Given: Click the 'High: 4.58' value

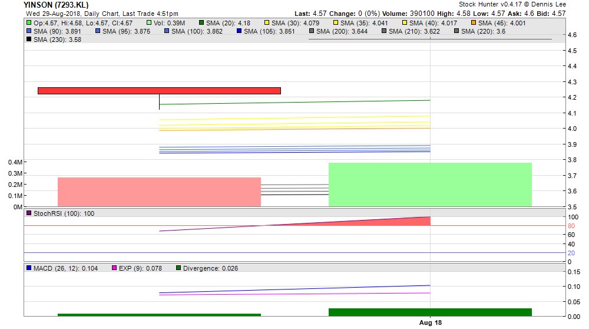Looking at the screenshot, I should [454, 14].
